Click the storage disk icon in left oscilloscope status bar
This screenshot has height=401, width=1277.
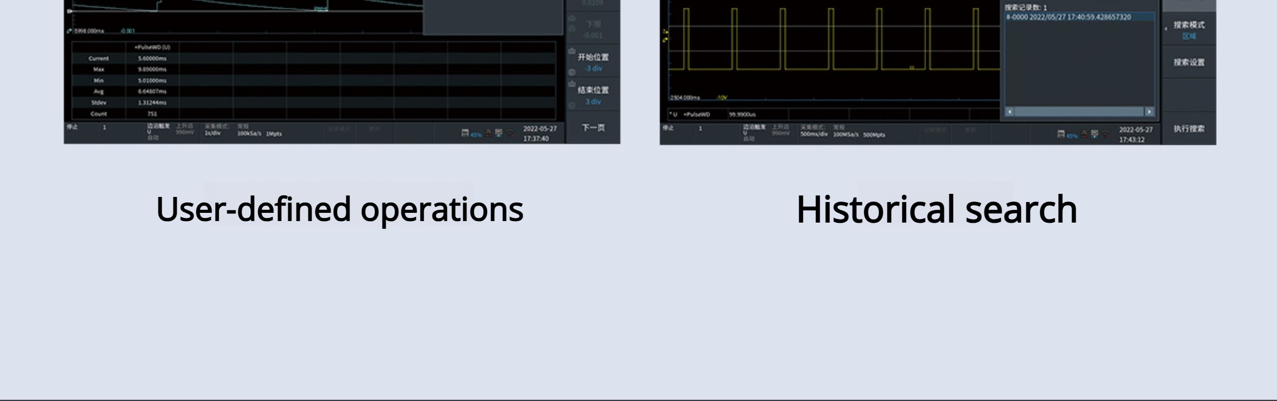pyautogui.click(x=465, y=134)
